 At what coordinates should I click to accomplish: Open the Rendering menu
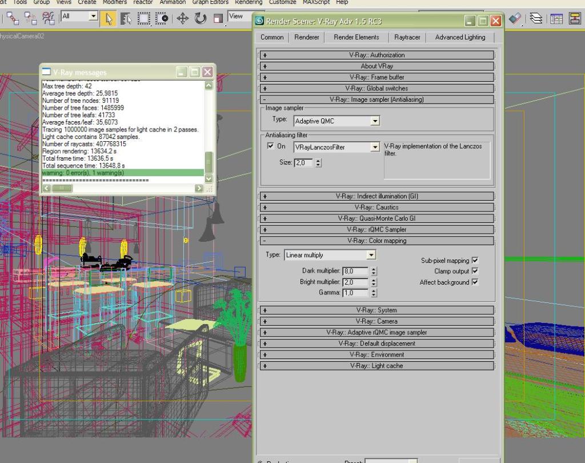click(x=249, y=2)
